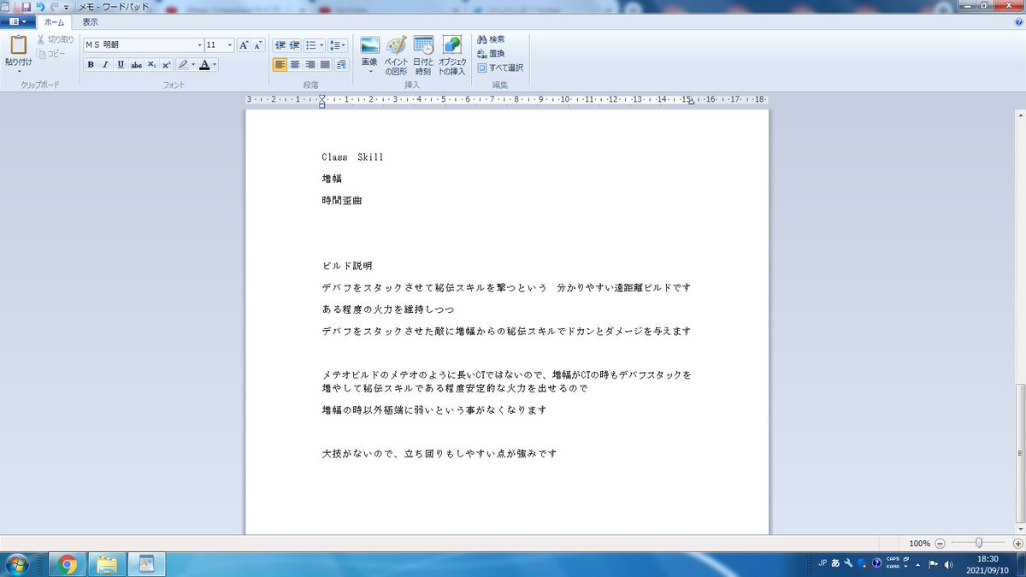Click the document line 'ビルド説明'
The height and width of the screenshot is (577, 1026).
pyautogui.click(x=347, y=266)
